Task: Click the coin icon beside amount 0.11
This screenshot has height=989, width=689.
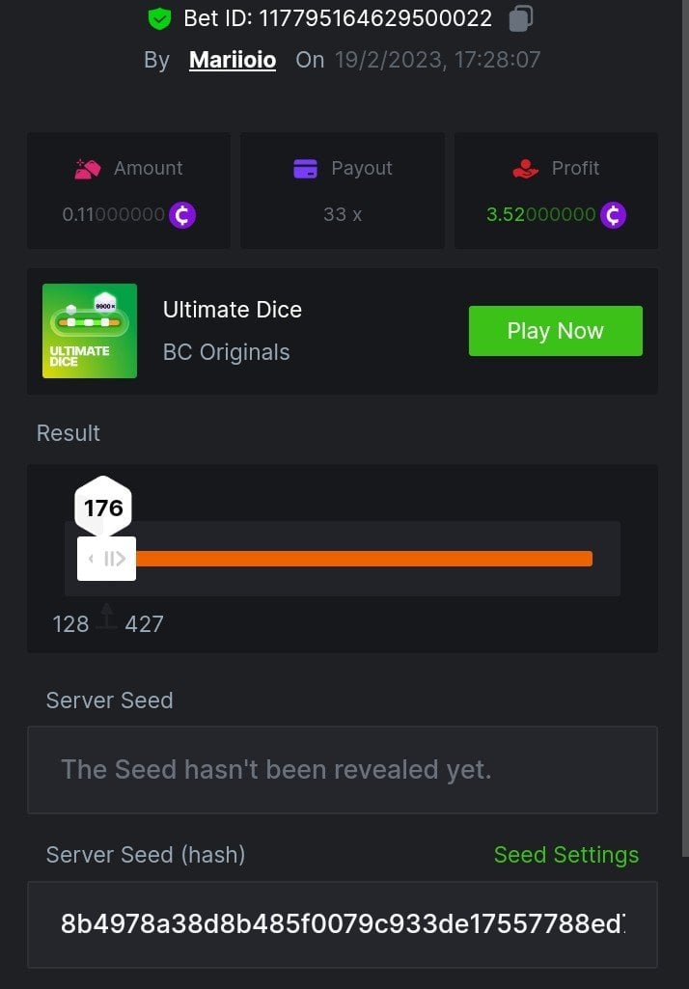Action: pyautogui.click(x=182, y=214)
